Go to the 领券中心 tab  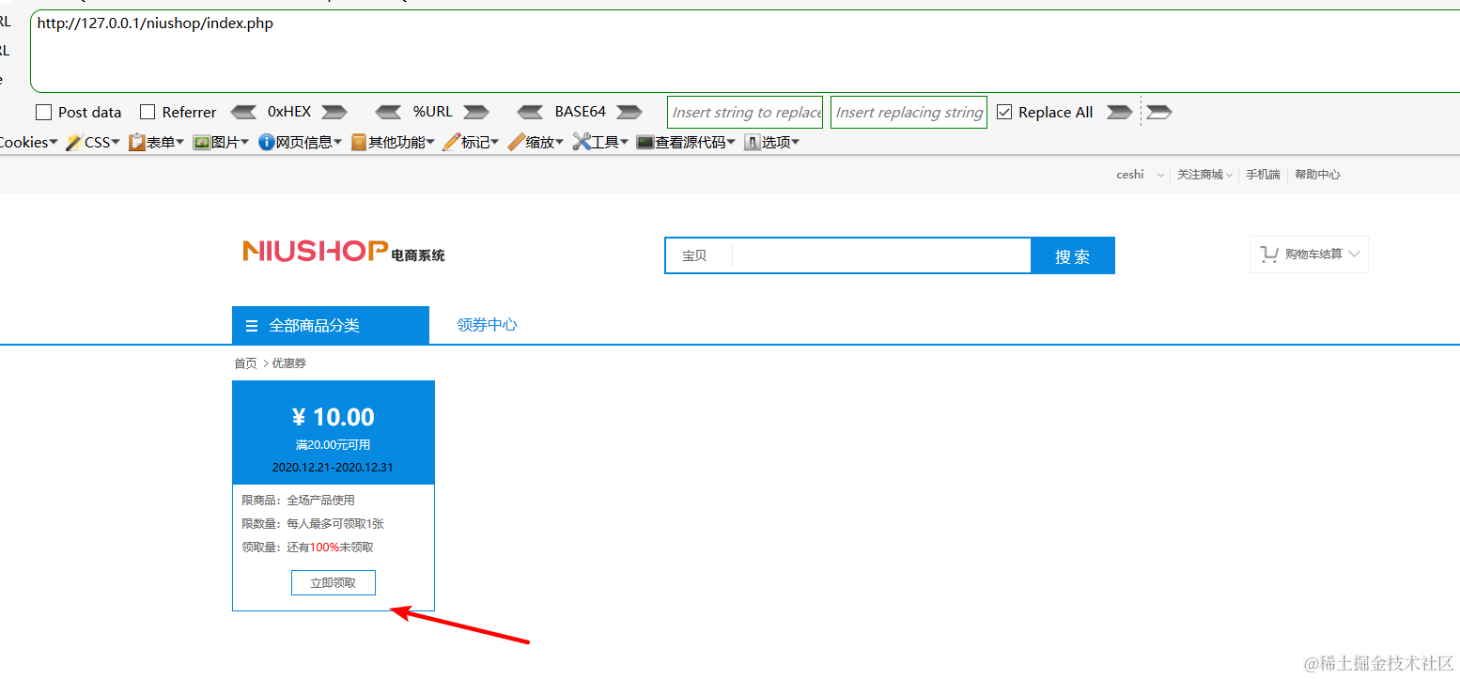[x=487, y=325]
